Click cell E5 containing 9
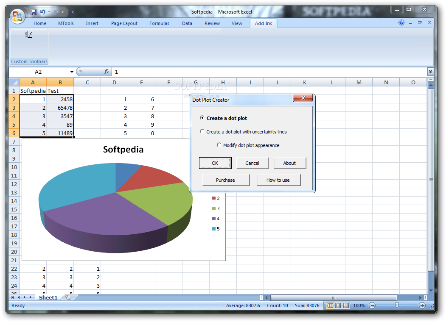 tap(141, 125)
